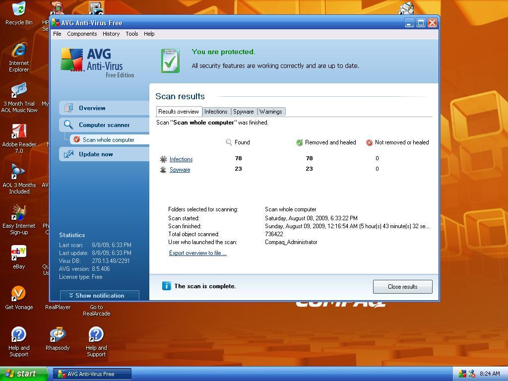Click the Found magnifying glass icon
The width and height of the screenshot is (508, 381).
click(x=228, y=142)
